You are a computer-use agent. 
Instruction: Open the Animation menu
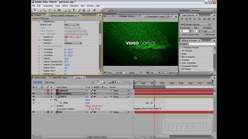74,6
